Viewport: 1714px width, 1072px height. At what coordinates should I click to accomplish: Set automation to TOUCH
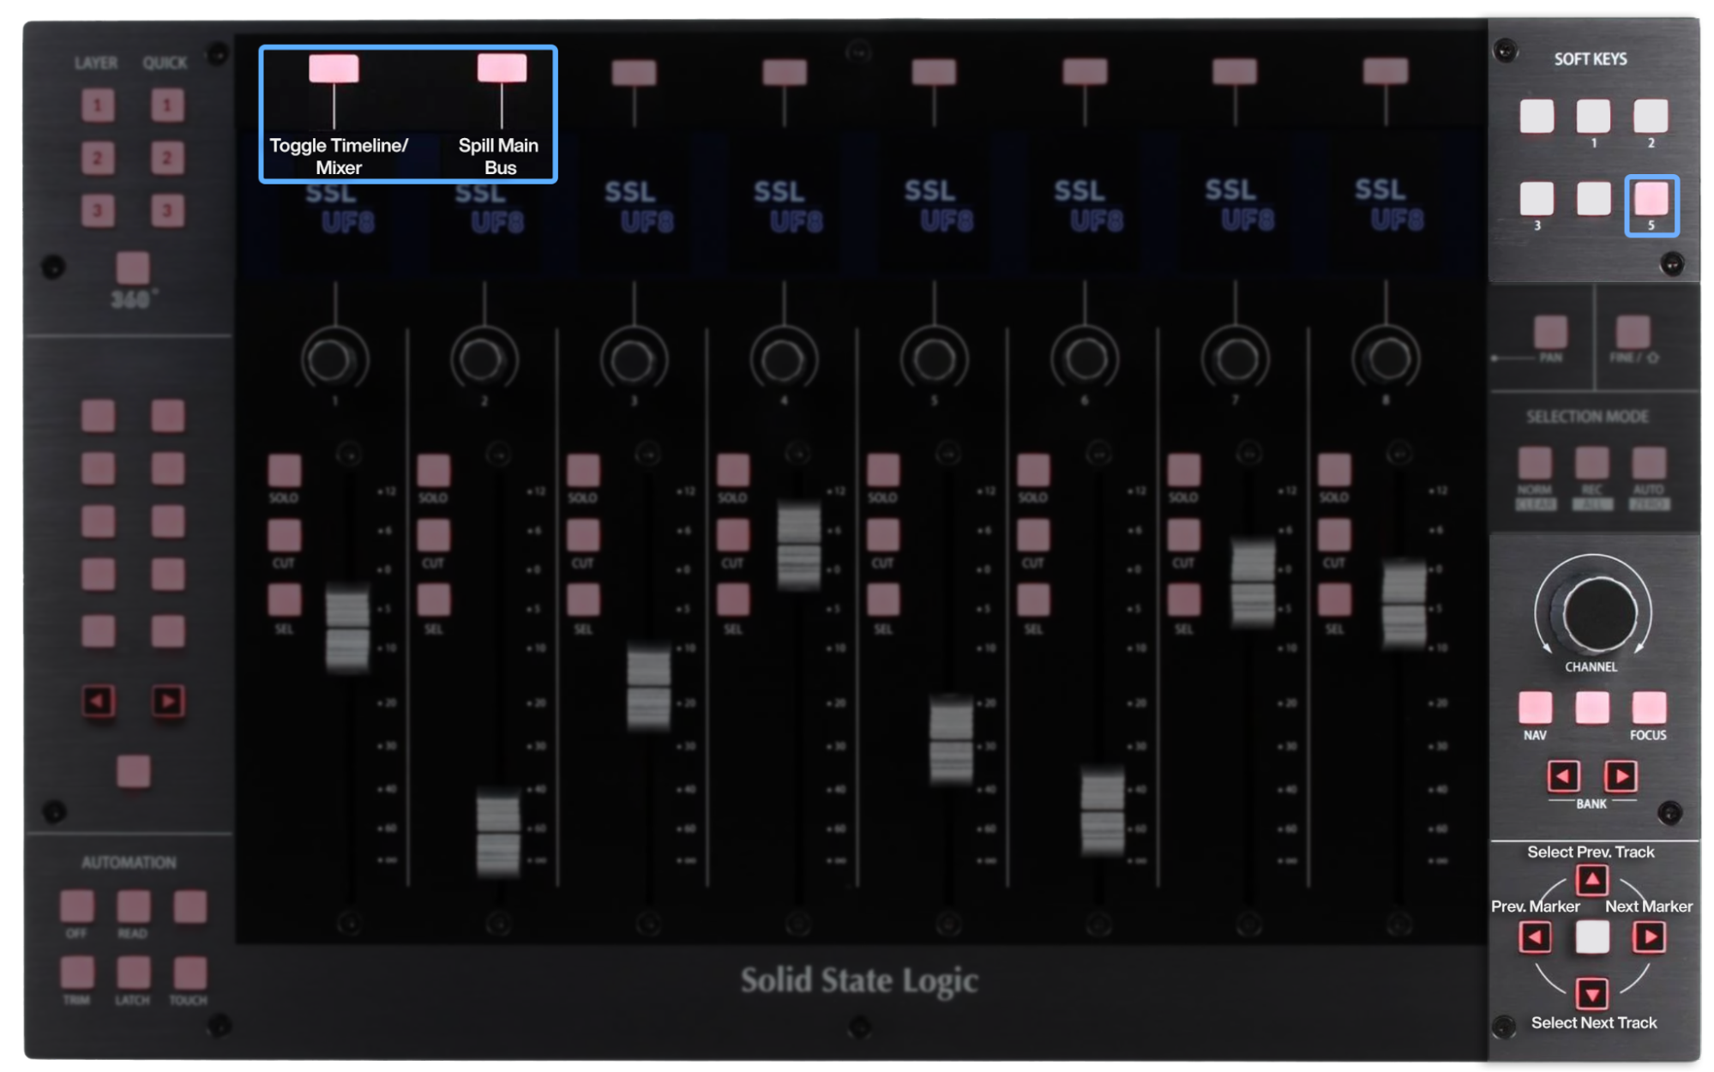pyautogui.click(x=189, y=973)
